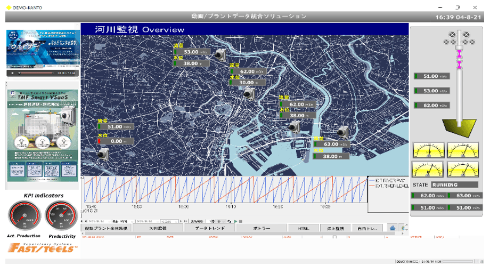Open the ボトラー tab
The width and height of the screenshot is (490, 273).
[262, 228]
